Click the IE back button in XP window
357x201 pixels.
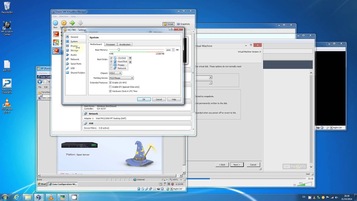coord(40,82)
